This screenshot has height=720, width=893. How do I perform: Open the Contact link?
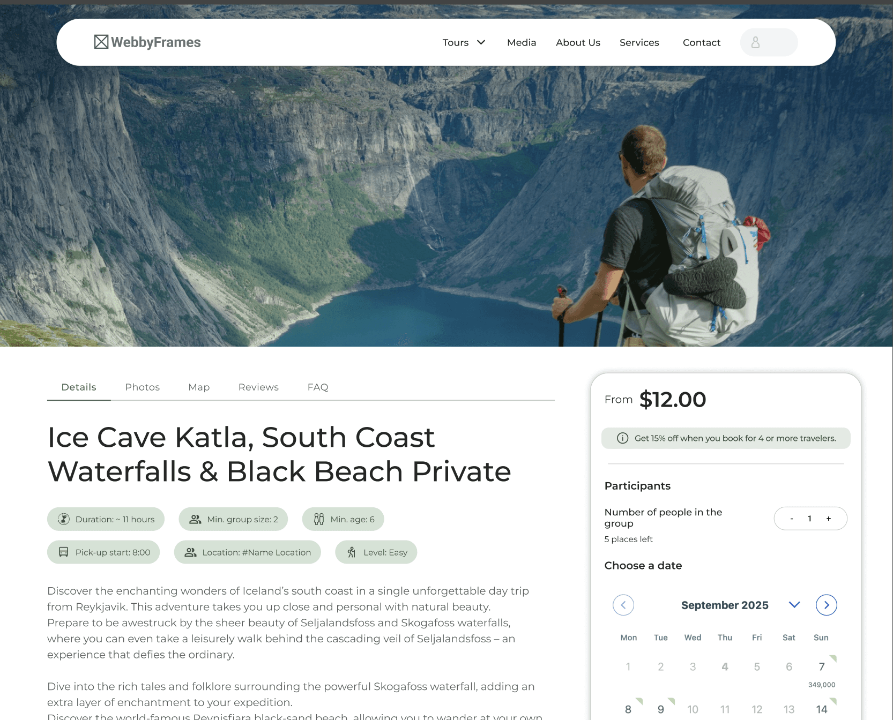(702, 42)
